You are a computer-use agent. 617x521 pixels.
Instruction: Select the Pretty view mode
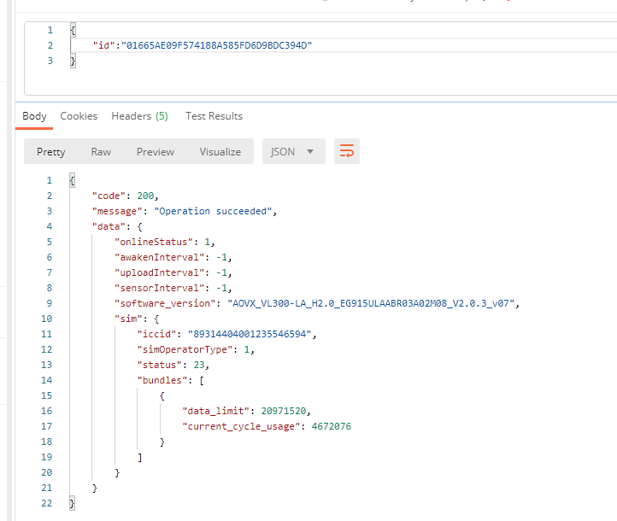click(x=50, y=151)
